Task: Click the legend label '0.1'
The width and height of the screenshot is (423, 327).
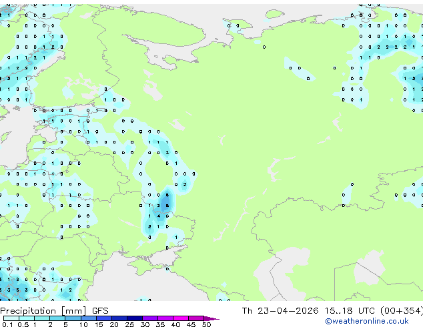Action: click(x=7, y=324)
